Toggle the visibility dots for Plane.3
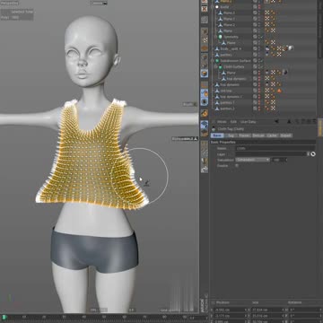The image size is (323, 323). [x=259, y=13]
